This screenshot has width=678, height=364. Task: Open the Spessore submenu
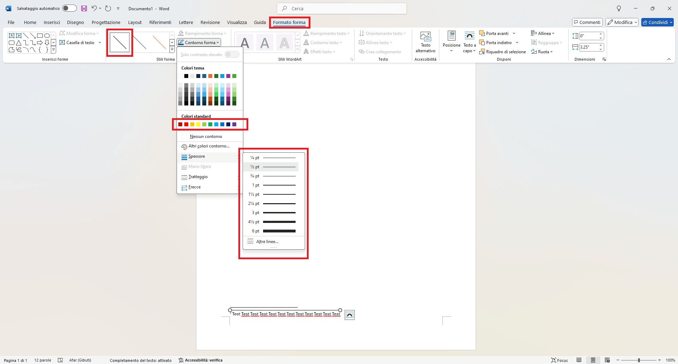click(210, 157)
